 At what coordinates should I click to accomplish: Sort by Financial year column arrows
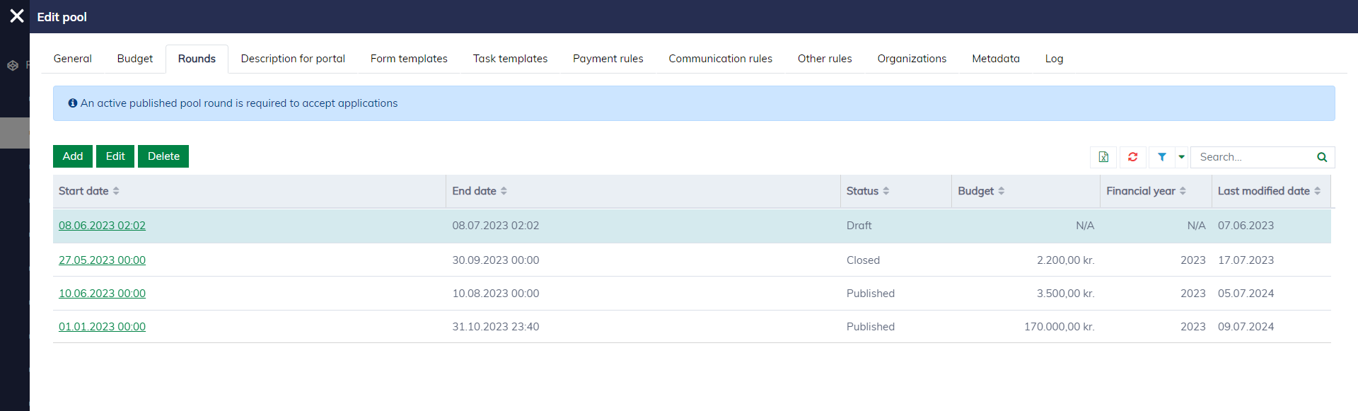pos(1183,191)
